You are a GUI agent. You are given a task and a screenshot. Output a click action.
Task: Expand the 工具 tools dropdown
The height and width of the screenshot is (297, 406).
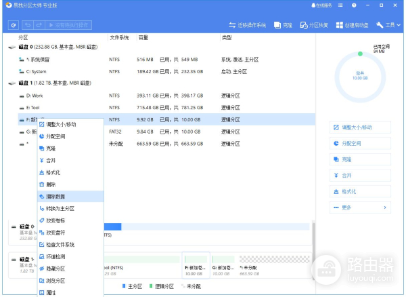[388, 25]
